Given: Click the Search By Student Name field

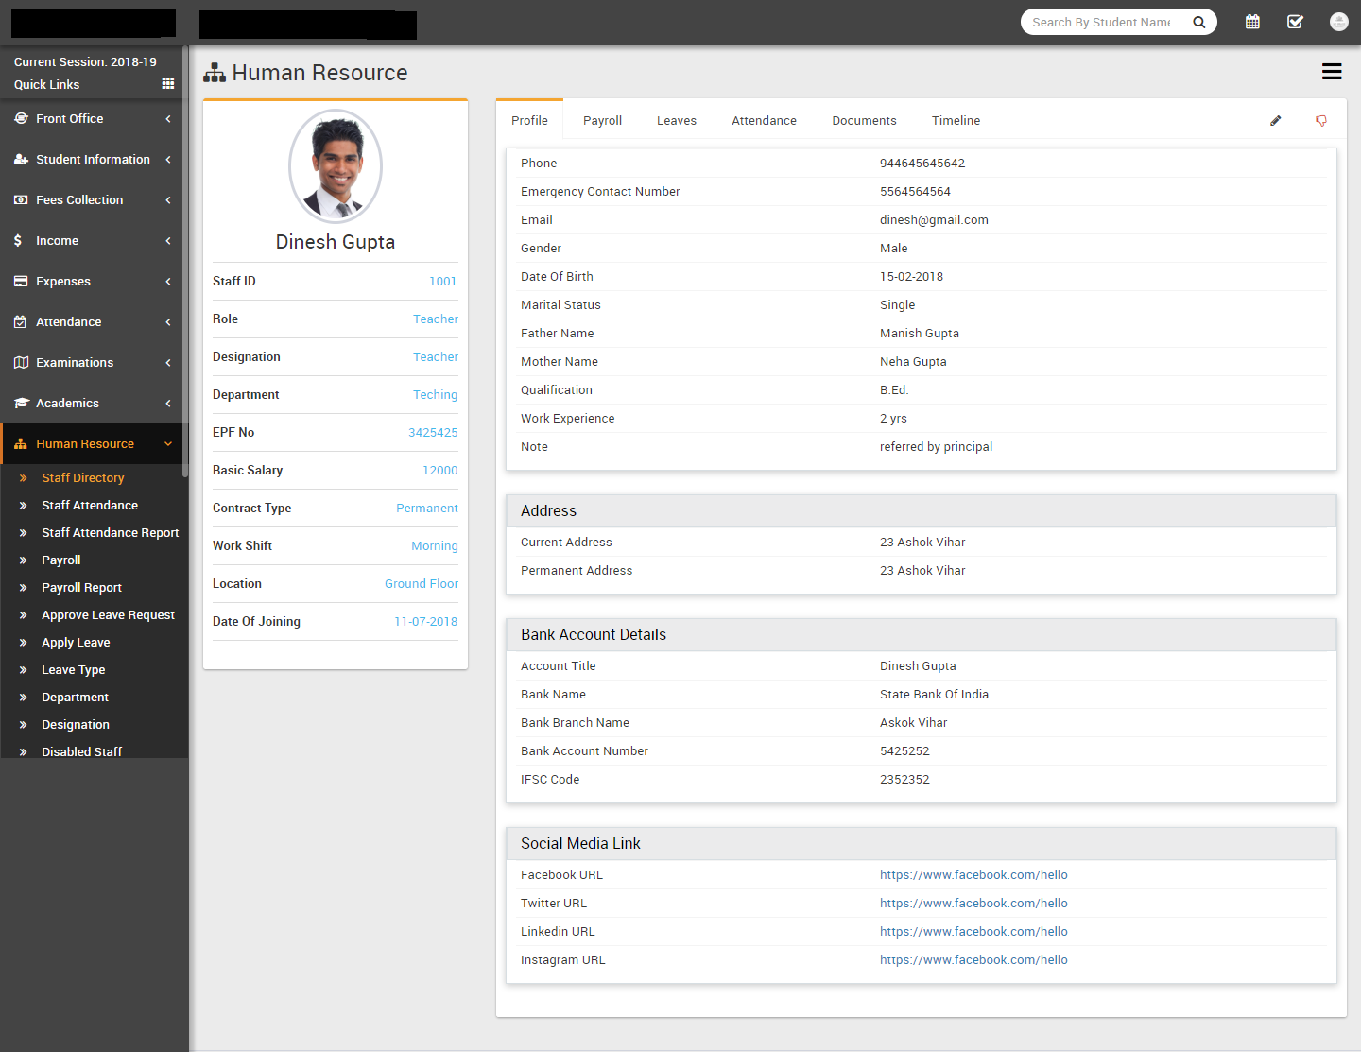Looking at the screenshot, I should click(x=1101, y=22).
